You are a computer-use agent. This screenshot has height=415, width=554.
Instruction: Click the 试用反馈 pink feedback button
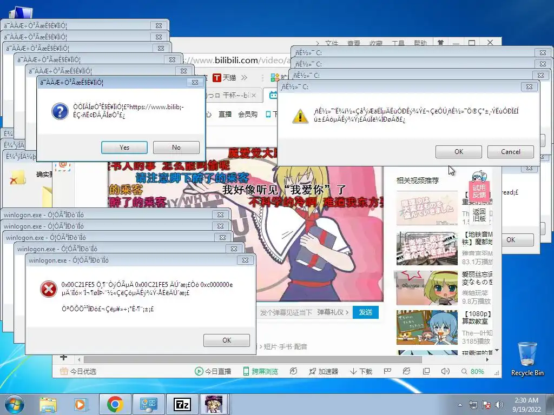pyautogui.click(x=479, y=191)
